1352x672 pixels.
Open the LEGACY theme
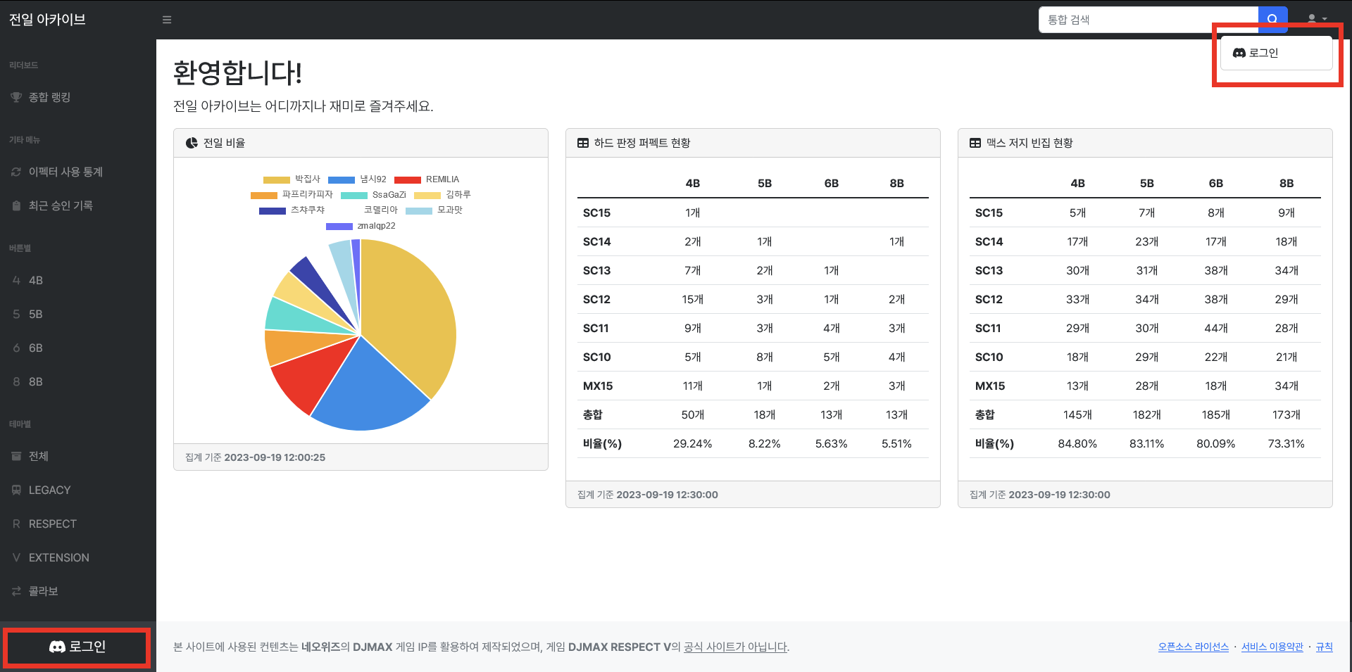[49, 490]
